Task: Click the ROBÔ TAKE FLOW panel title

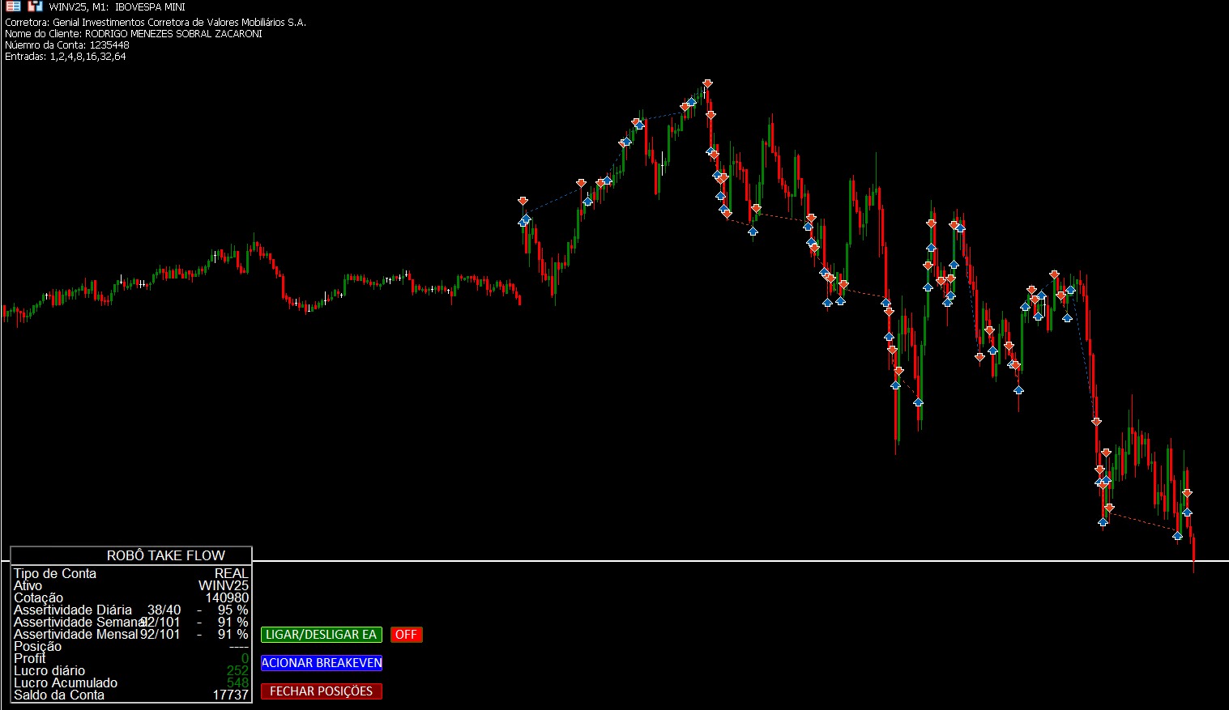Action: click(166, 555)
